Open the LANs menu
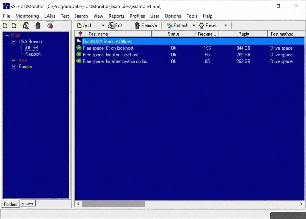The width and height of the screenshot is (306, 219). (50, 16)
